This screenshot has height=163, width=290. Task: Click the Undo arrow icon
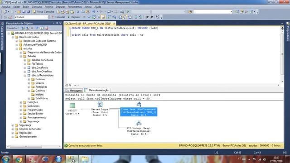[94, 12]
